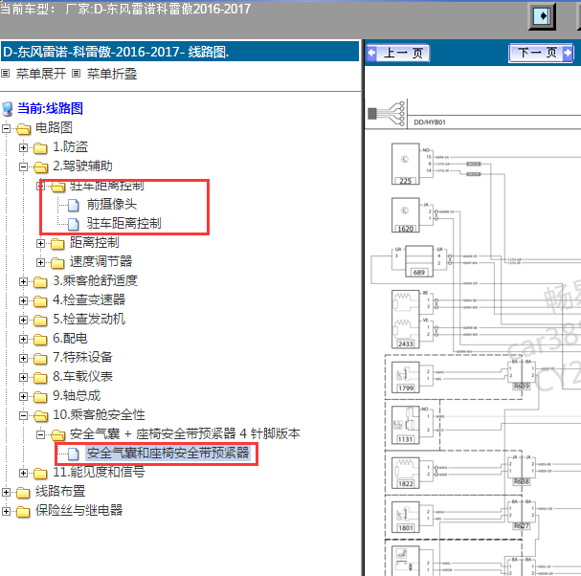Open the 驻车距离控制 document page
The width and height of the screenshot is (581, 576).
point(124,223)
